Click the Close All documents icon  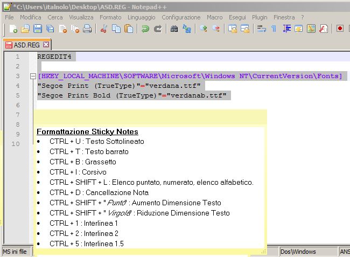75,29
